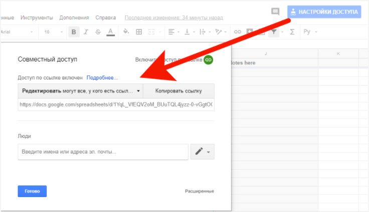
Task: Open link permission dropdown 'Редактировать могут все'
Action: [x=81, y=91]
